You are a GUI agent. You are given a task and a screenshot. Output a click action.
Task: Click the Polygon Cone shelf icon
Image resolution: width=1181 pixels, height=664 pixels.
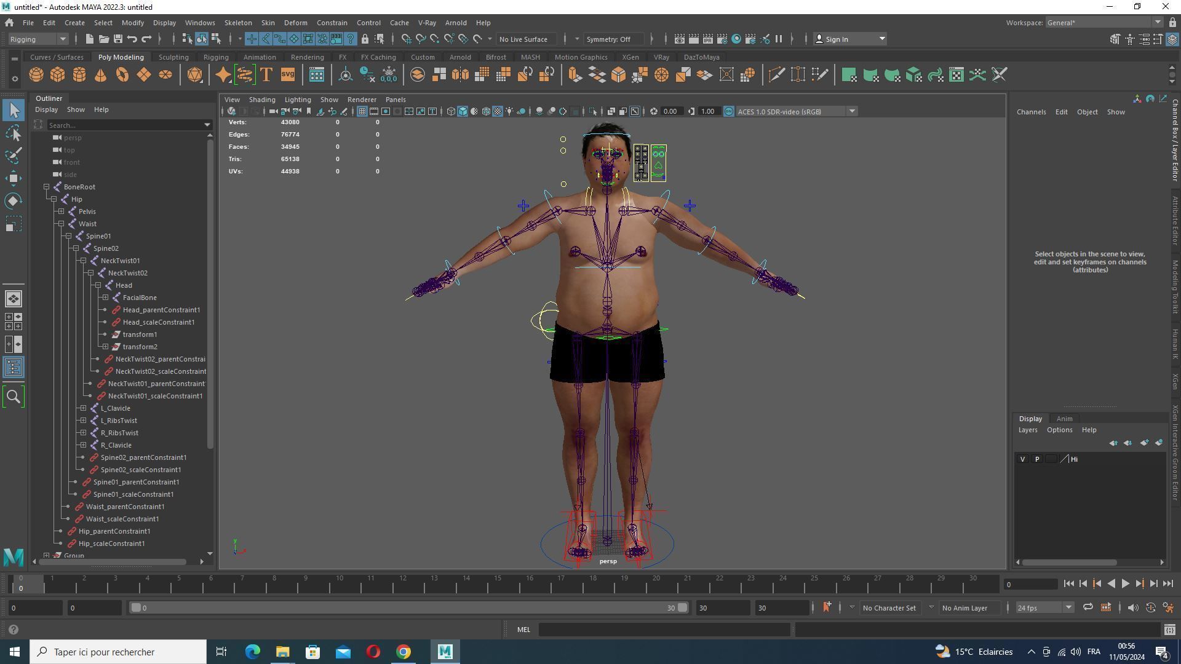(x=101, y=75)
